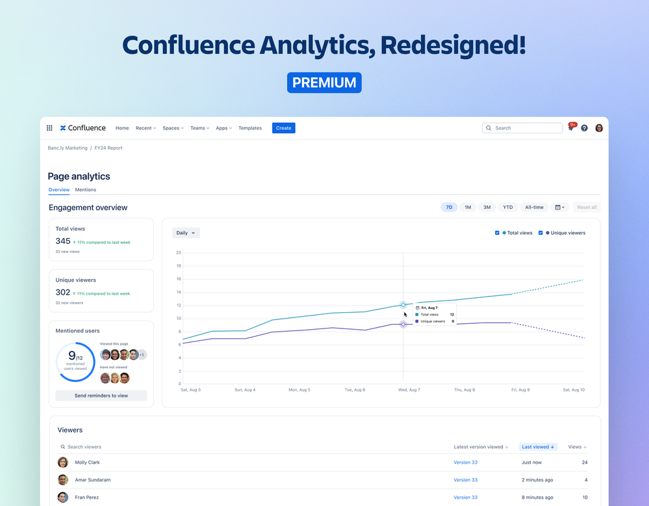Open Version 33 link for Molly Clark

pos(466,462)
